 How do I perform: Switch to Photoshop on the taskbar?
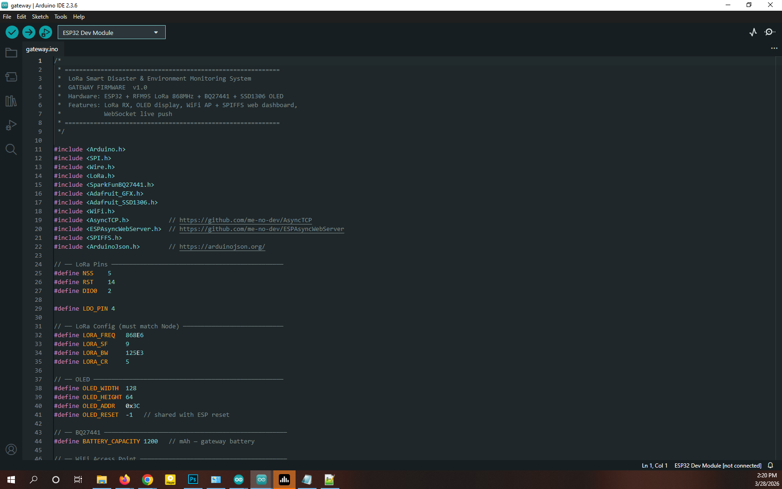click(x=193, y=480)
